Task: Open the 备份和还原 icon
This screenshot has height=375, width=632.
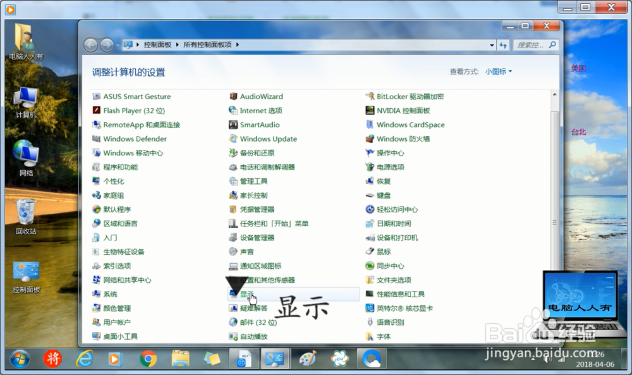Action: pos(233,153)
